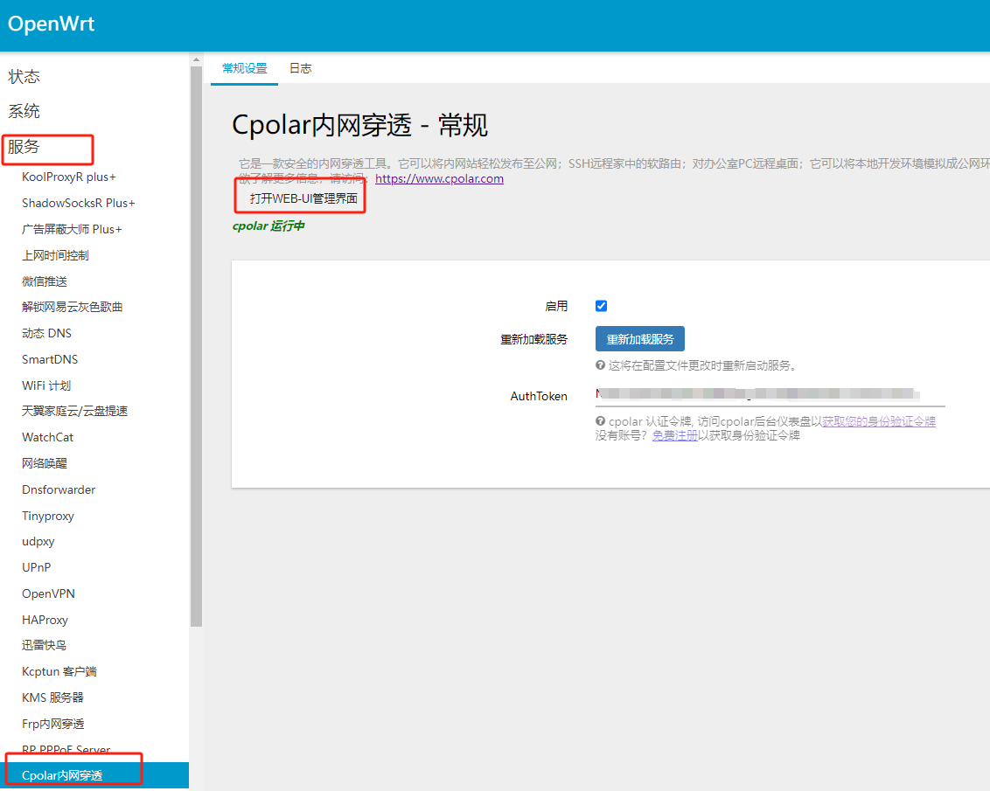Click the 重新加载服务 button
Image resolution: width=990 pixels, height=791 pixels.
point(639,338)
